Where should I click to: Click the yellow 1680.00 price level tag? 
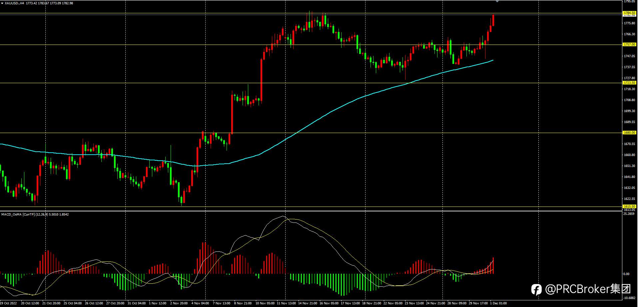point(629,133)
